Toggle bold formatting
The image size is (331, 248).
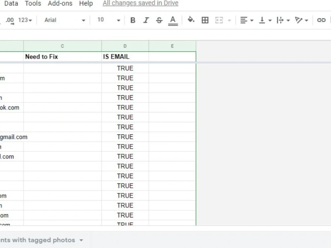133,20
